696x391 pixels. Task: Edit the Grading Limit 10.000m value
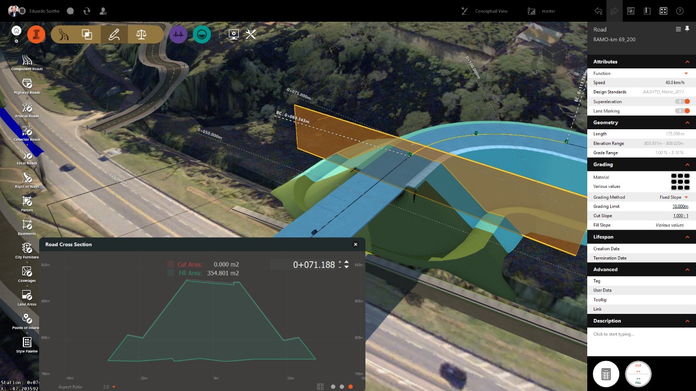[680, 206]
